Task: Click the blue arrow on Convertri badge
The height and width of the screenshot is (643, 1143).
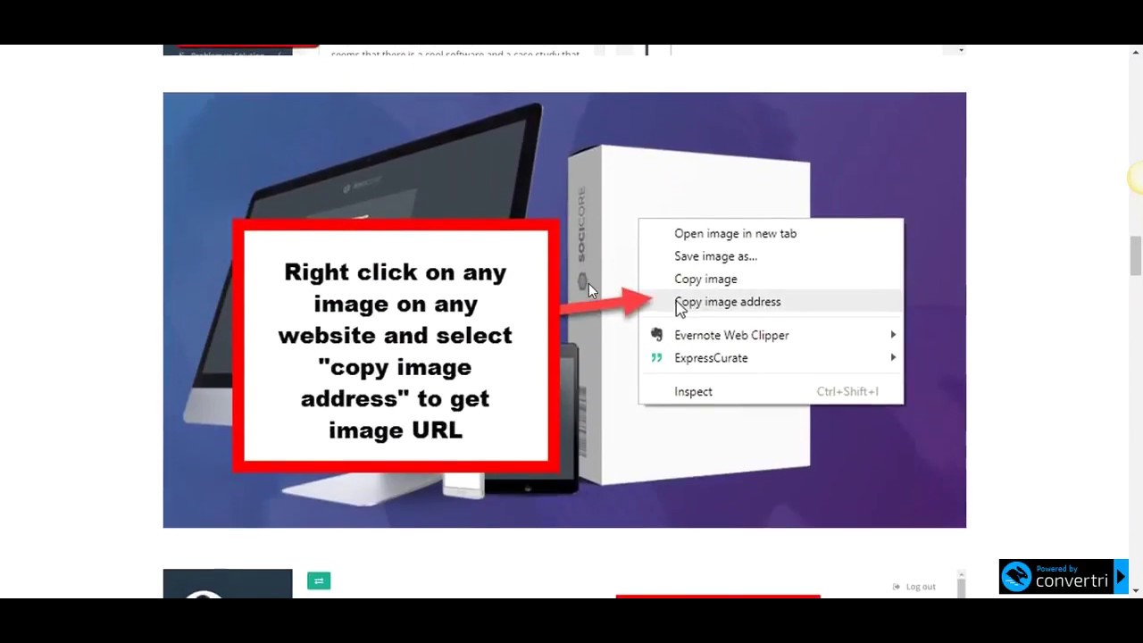Action: point(1121,577)
